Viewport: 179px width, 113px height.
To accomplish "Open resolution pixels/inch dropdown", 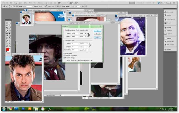I will [84, 50].
